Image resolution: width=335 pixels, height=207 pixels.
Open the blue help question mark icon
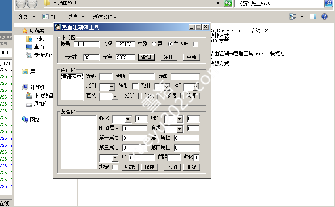point(324,17)
